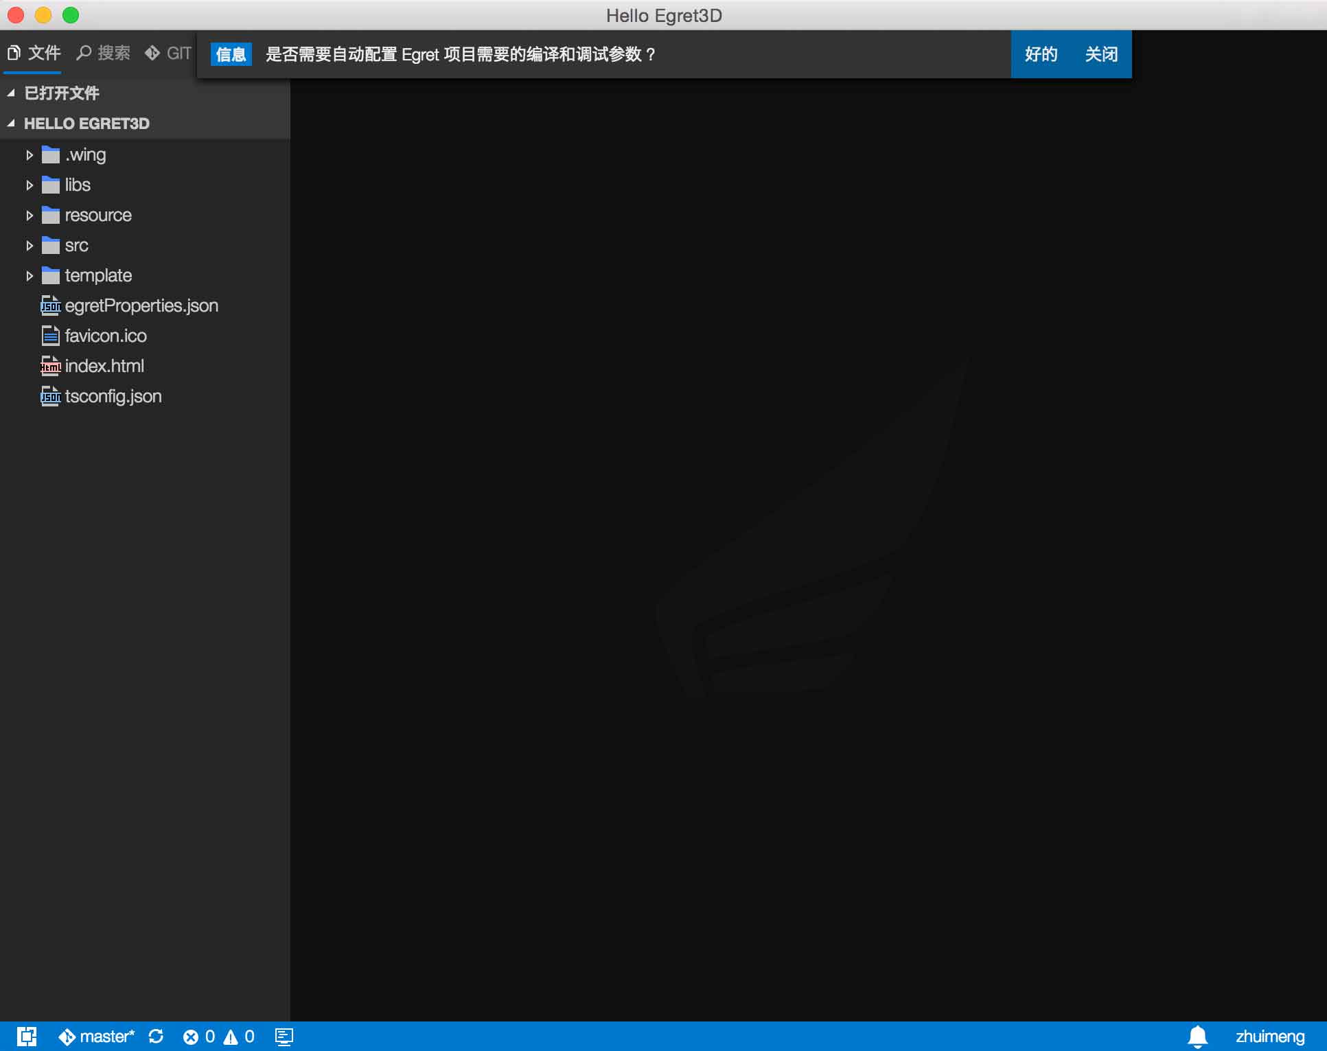Click the notification message about Egret configuration

pos(460,54)
